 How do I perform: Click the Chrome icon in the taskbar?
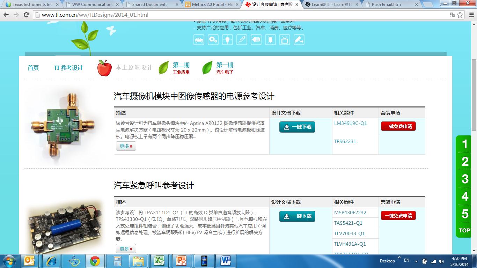[x=95, y=261]
